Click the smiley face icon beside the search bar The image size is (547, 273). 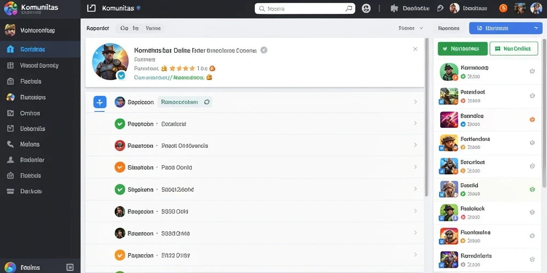pos(366,9)
